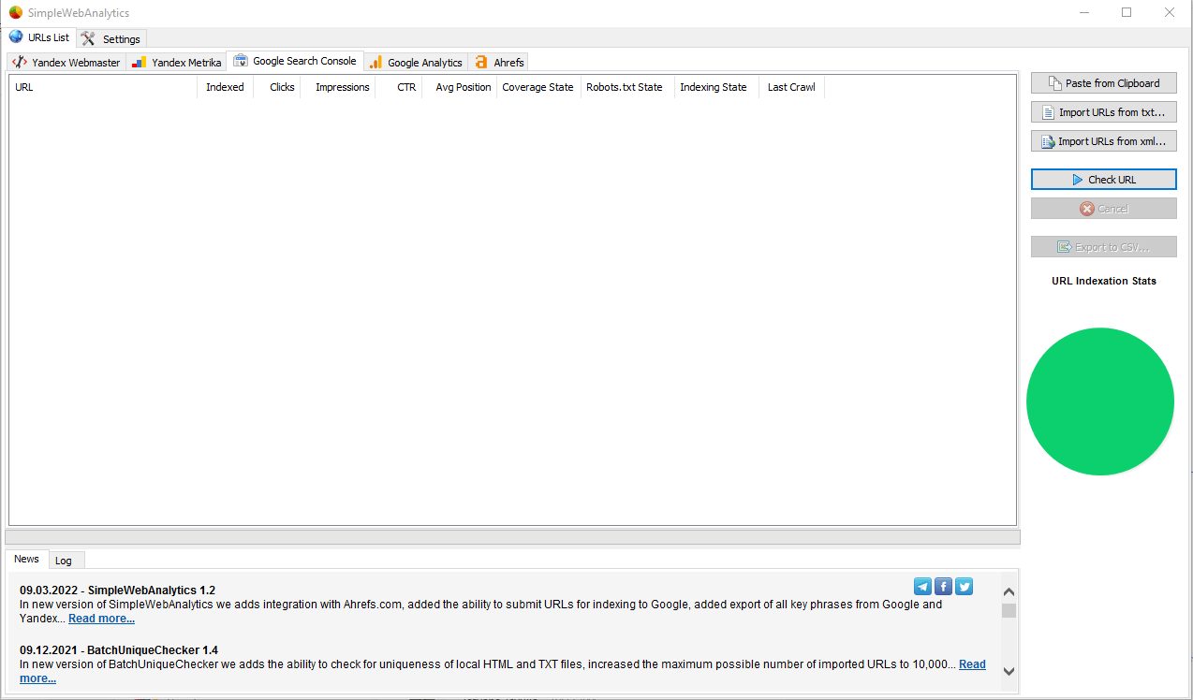
Task: Click the news panel scroll up arrow
Action: [1009, 592]
